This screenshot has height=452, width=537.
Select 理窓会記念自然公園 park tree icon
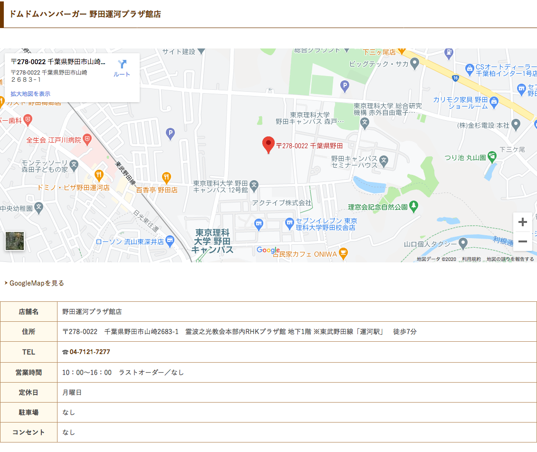(414, 206)
